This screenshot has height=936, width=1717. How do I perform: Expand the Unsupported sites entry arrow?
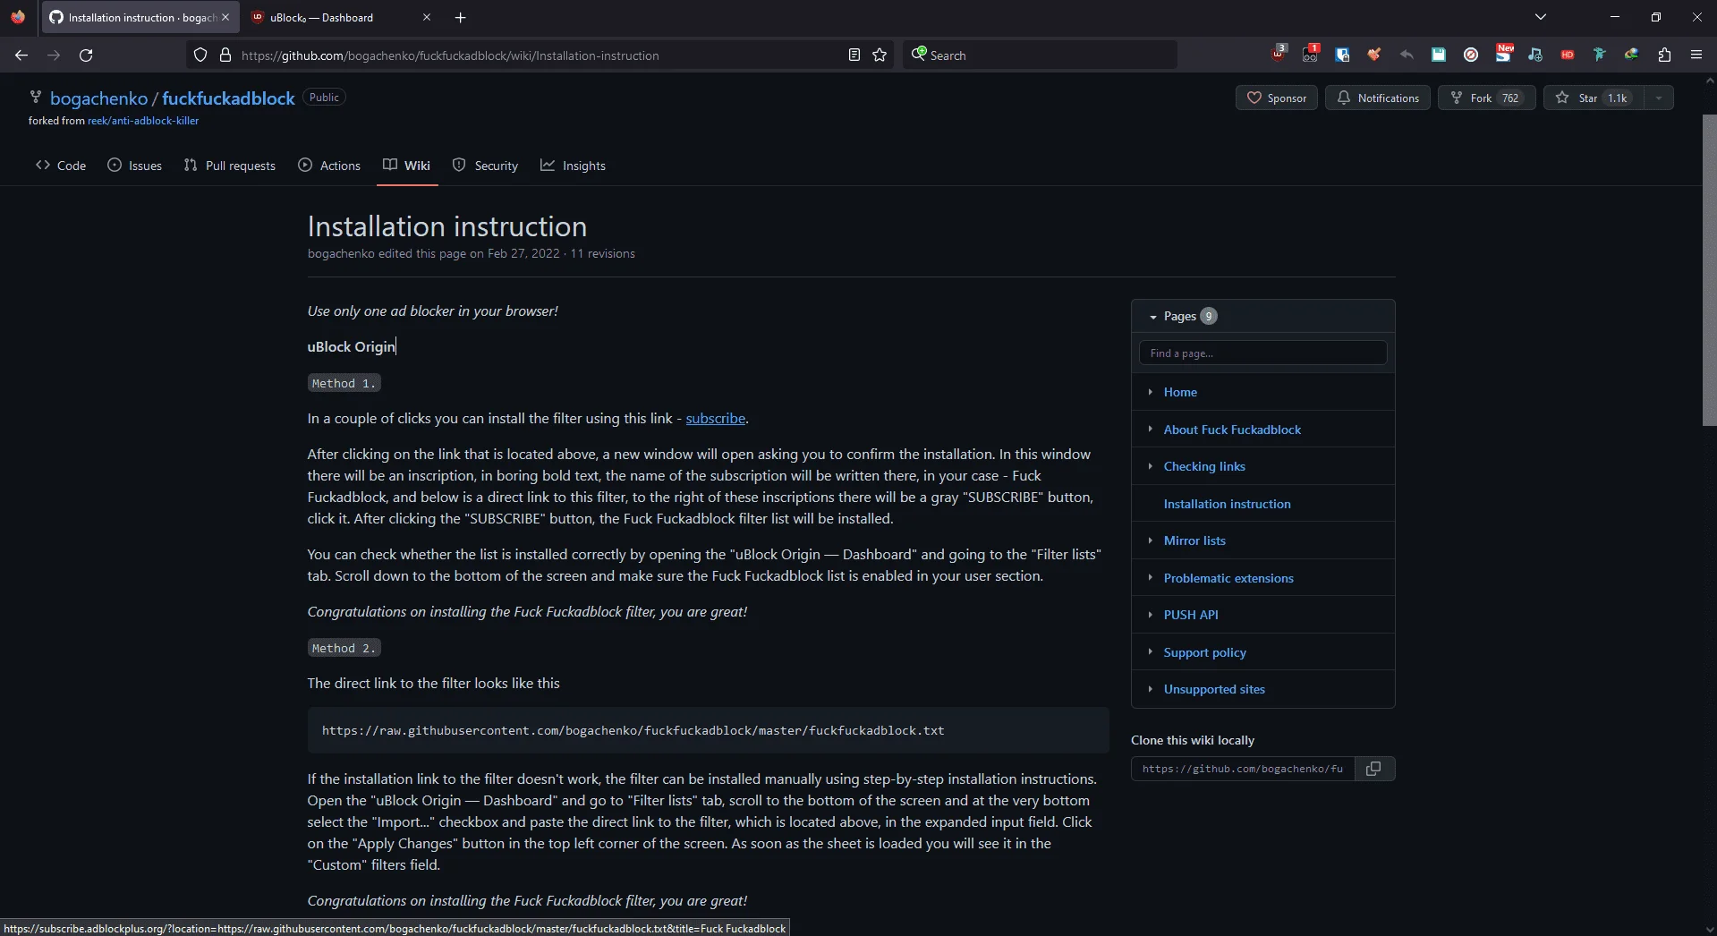pyautogui.click(x=1150, y=688)
